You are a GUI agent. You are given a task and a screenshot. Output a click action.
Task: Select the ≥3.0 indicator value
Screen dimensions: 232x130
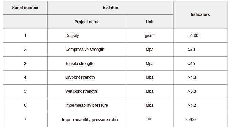click(192, 91)
